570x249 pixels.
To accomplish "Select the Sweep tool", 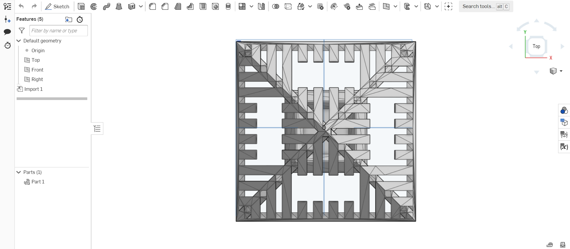I will click(107, 6).
